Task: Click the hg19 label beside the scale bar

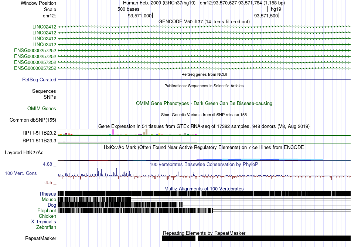Action: point(276,9)
